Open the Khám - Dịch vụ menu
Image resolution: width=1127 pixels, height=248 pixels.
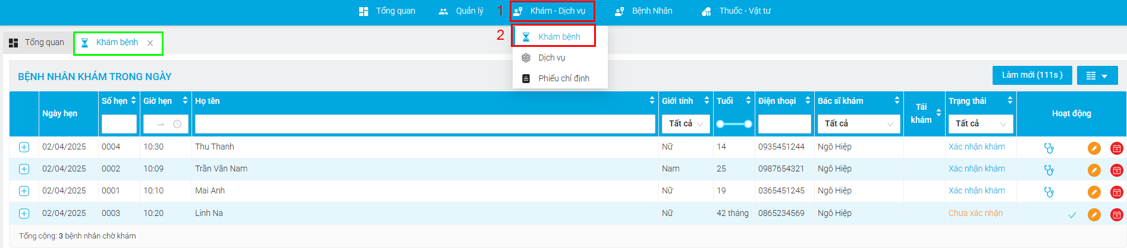coord(552,11)
